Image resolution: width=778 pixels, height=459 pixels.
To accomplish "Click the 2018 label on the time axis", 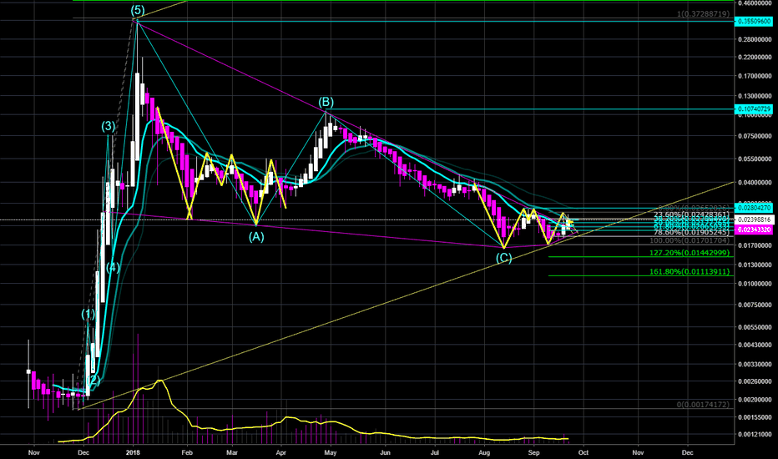I will point(133,452).
